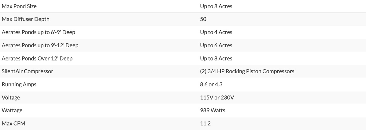Select Up to 8 Acres in Over 12' Deep row
The width and height of the screenshot is (366, 130).
click(x=216, y=58)
